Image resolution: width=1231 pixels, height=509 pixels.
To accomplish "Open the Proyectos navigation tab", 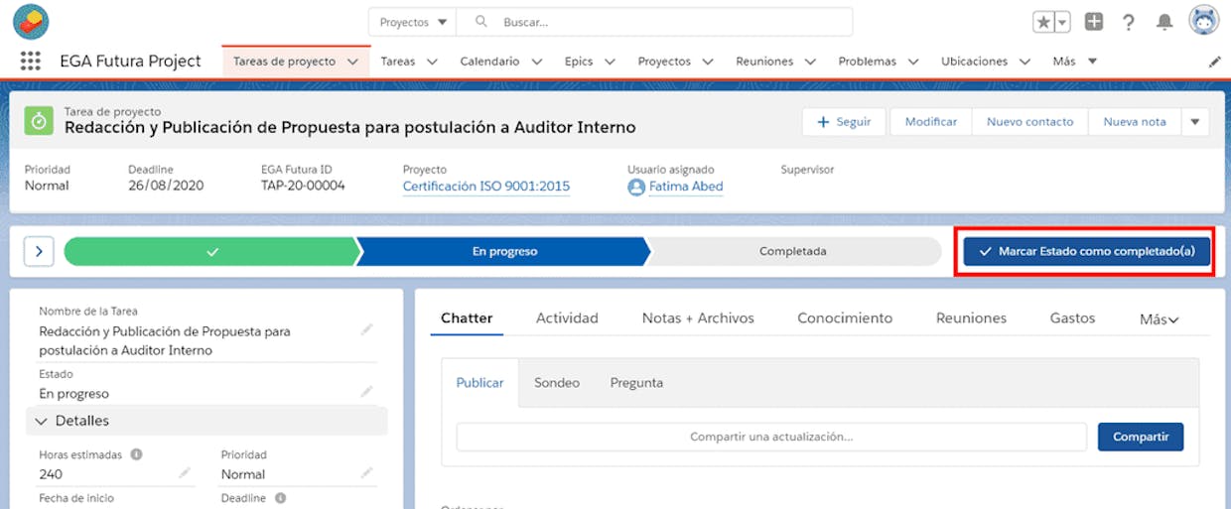I will tap(664, 62).
